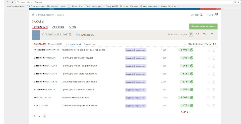Go to home via the breadcrumb house icon
The image size is (241, 124).
tap(33, 15)
